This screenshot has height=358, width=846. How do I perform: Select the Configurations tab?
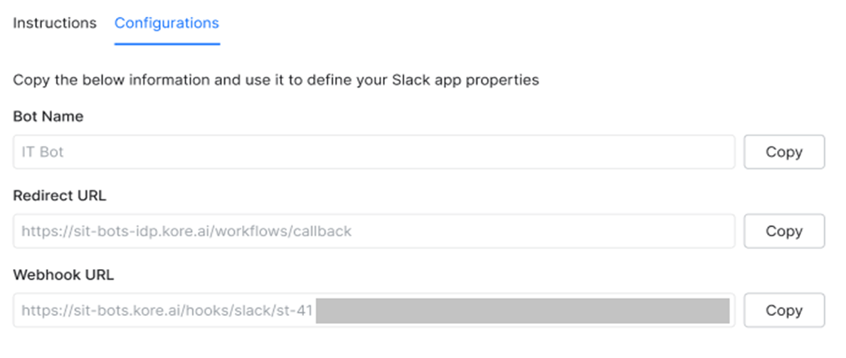[166, 23]
